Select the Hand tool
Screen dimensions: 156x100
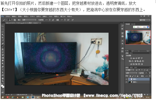point(3,78)
